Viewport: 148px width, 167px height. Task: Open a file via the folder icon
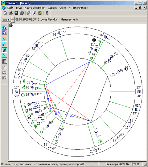click(11, 13)
